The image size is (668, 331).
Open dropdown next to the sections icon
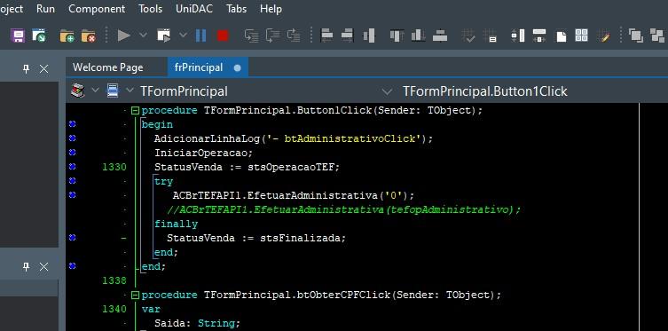click(x=130, y=91)
